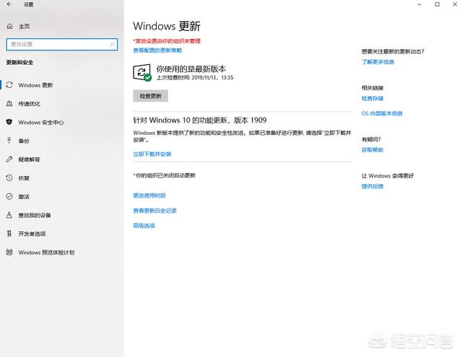
Task: Open Windows 预览体验计划 page
Action: 62,252
